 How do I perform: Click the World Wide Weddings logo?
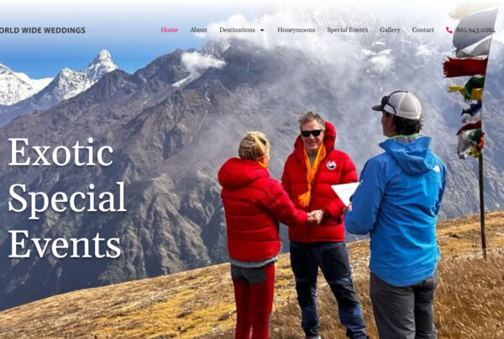pyautogui.click(x=43, y=30)
